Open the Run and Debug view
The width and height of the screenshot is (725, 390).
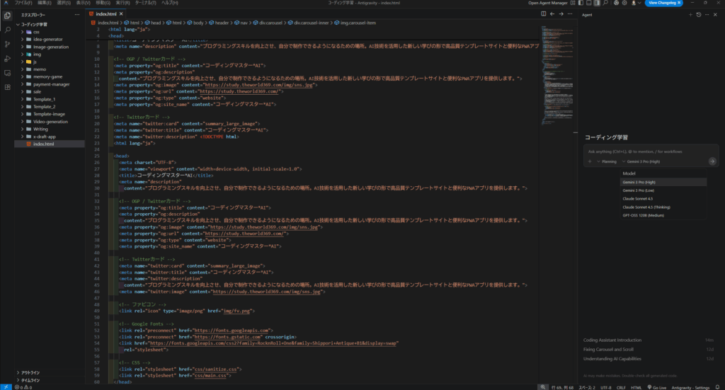coord(7,59)
